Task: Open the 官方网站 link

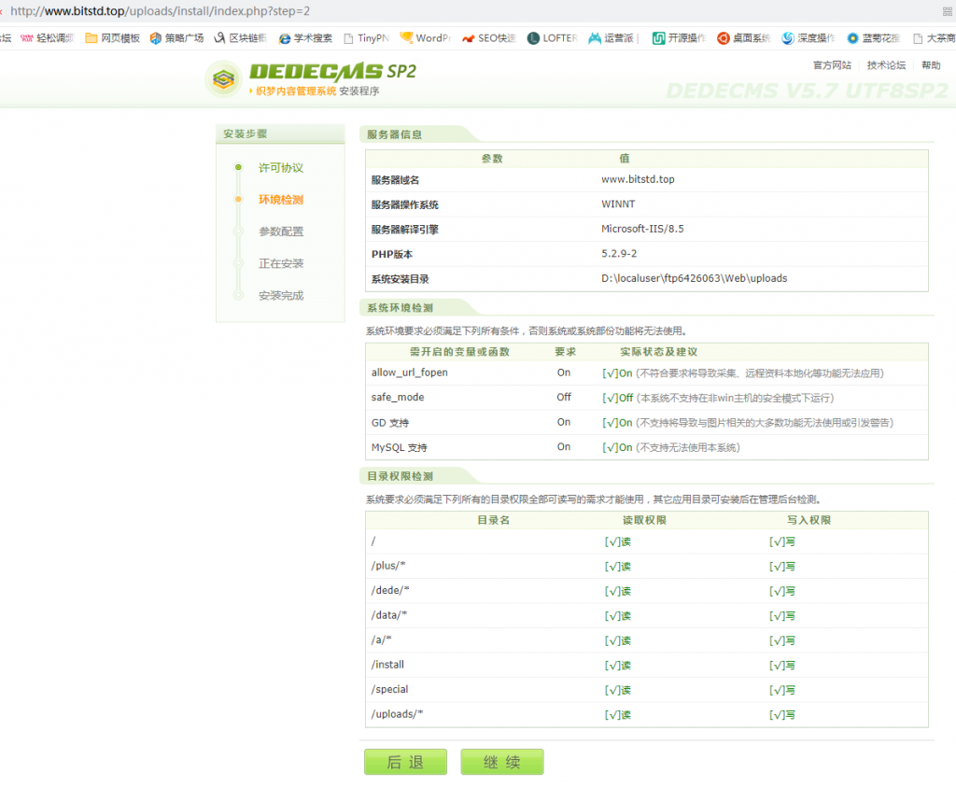Action: click(832, 65)
